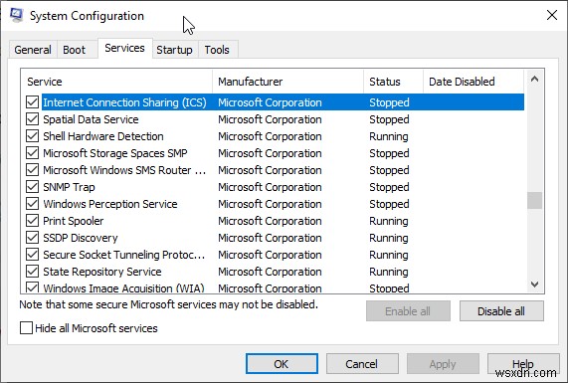Select the Shell Hardware Detection row
The width and height of the screenshot is (568, 383).
[x=275, y=136]
